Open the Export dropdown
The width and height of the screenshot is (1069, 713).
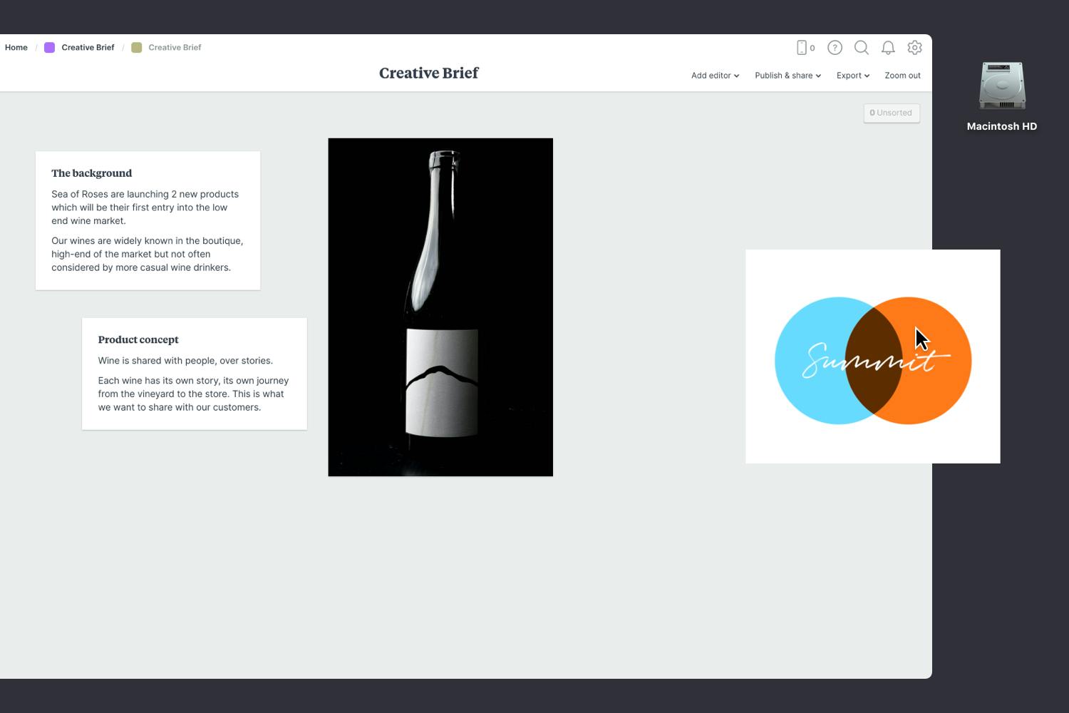[x=852, y=75]
